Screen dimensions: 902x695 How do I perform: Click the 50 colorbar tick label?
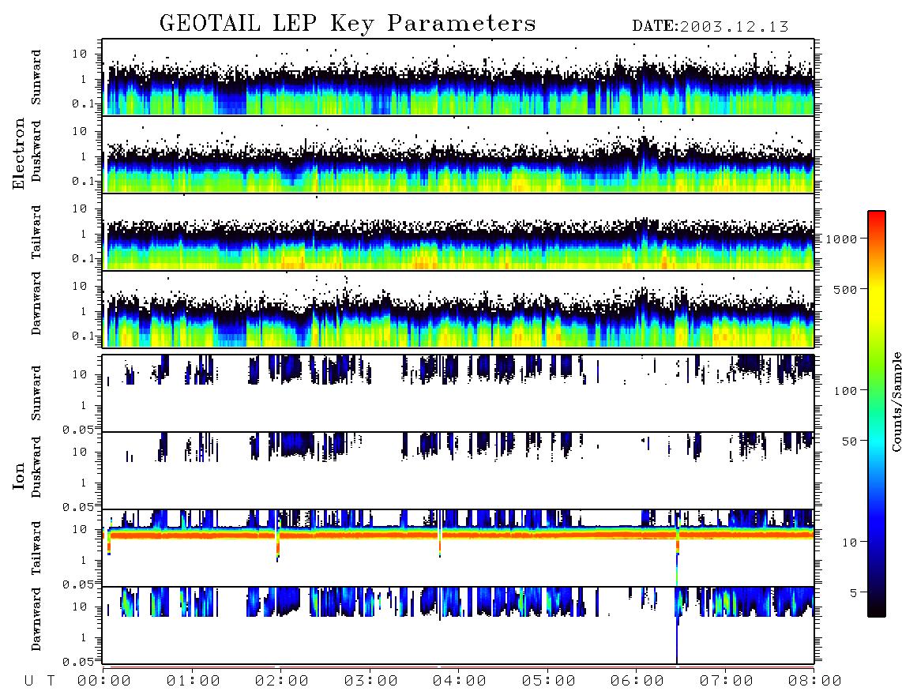(x=850, y=441)
